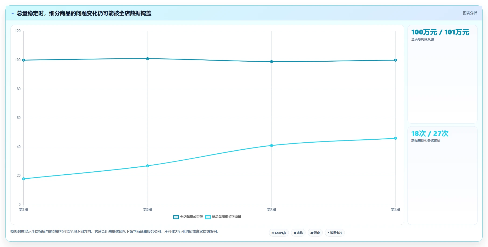Click the 第4周 point on the 新品咨询量 line
488x247 pixels.
tap(395, 138)
